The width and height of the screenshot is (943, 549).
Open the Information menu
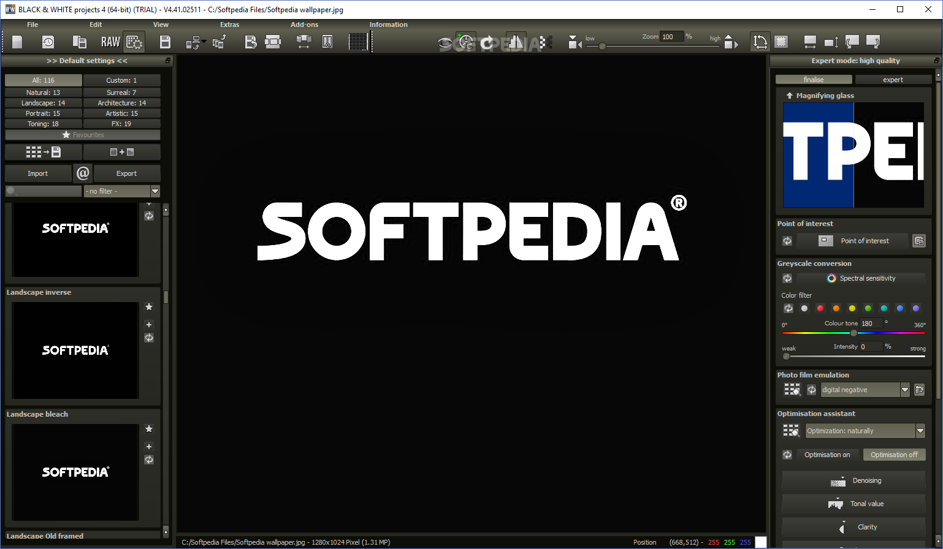[x=388, y=25]
